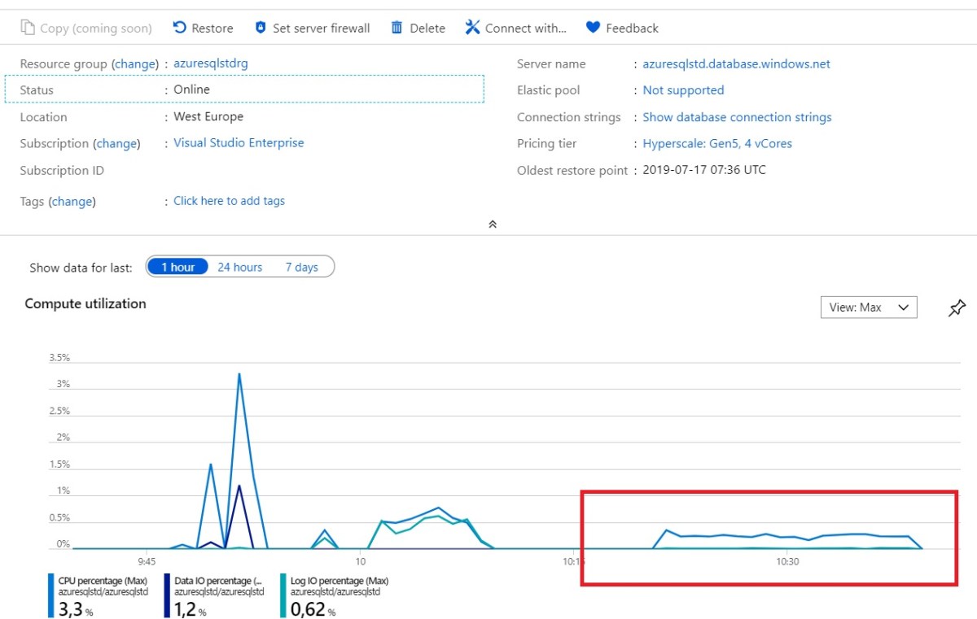The width and height of the screenshot is (977, 619).
Task: Pin the Compute utilization chart to dashboard
Action: [x=956, y=307]
